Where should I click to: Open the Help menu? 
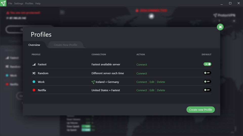point(38,4)
